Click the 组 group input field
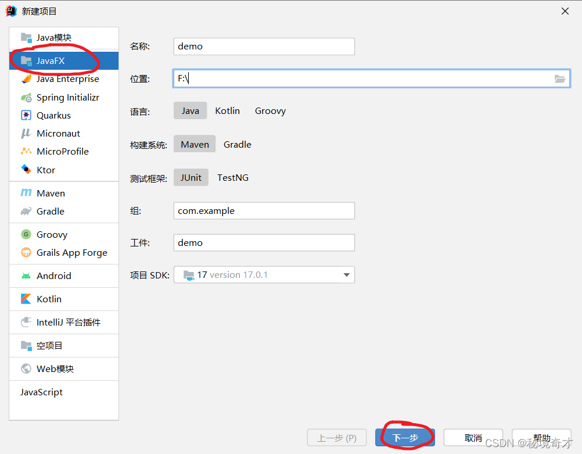 (x=264, y=210)
